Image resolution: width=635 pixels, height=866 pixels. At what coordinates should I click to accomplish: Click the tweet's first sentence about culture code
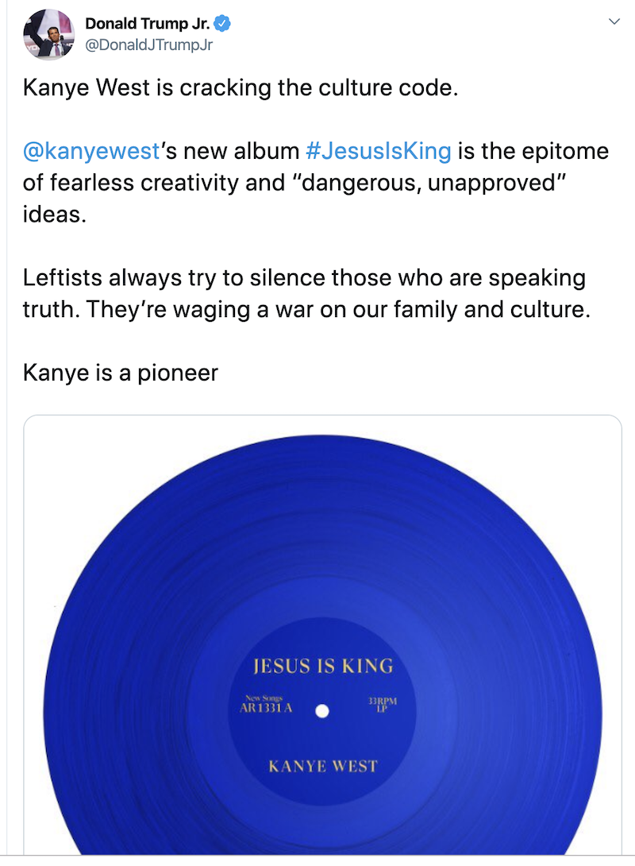pyautogui.click(x=241, y=88)
